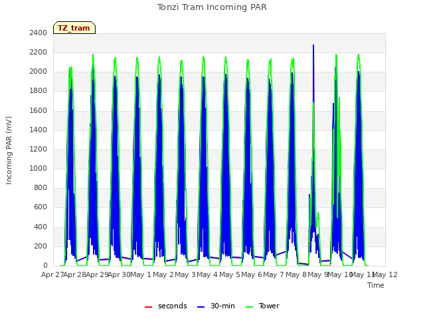
Task: Click the TZ_tram annotation label
Action: click(74, 28)
